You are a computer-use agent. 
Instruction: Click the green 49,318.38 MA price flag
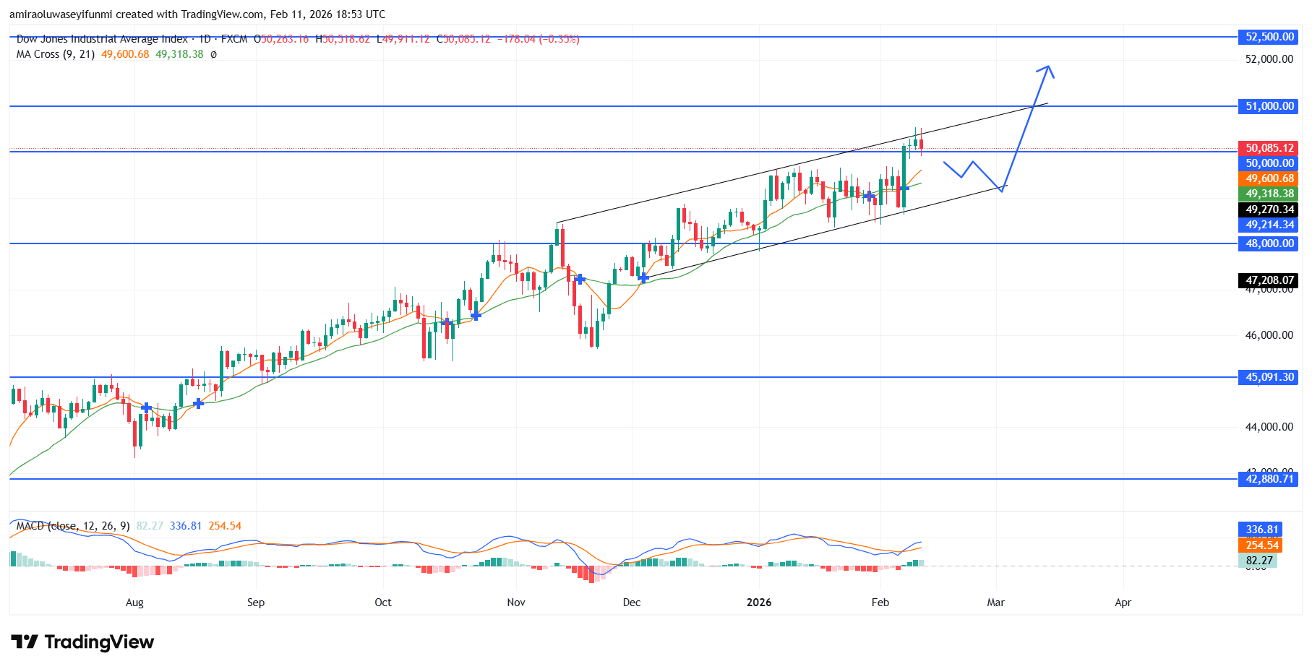point(1267,194)
